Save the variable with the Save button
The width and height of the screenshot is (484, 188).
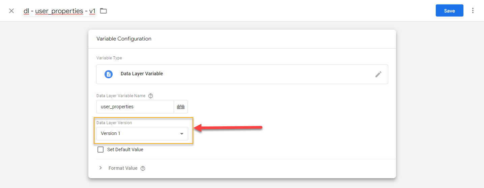(449, 11)
